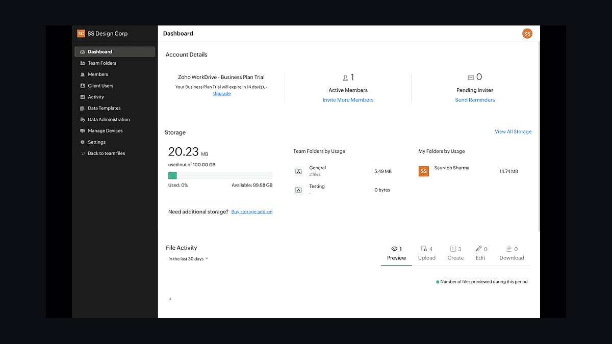Screen dimensions: 612x344
Task: Click the Saurabh Sharma folder name
Action: [452, 168]
